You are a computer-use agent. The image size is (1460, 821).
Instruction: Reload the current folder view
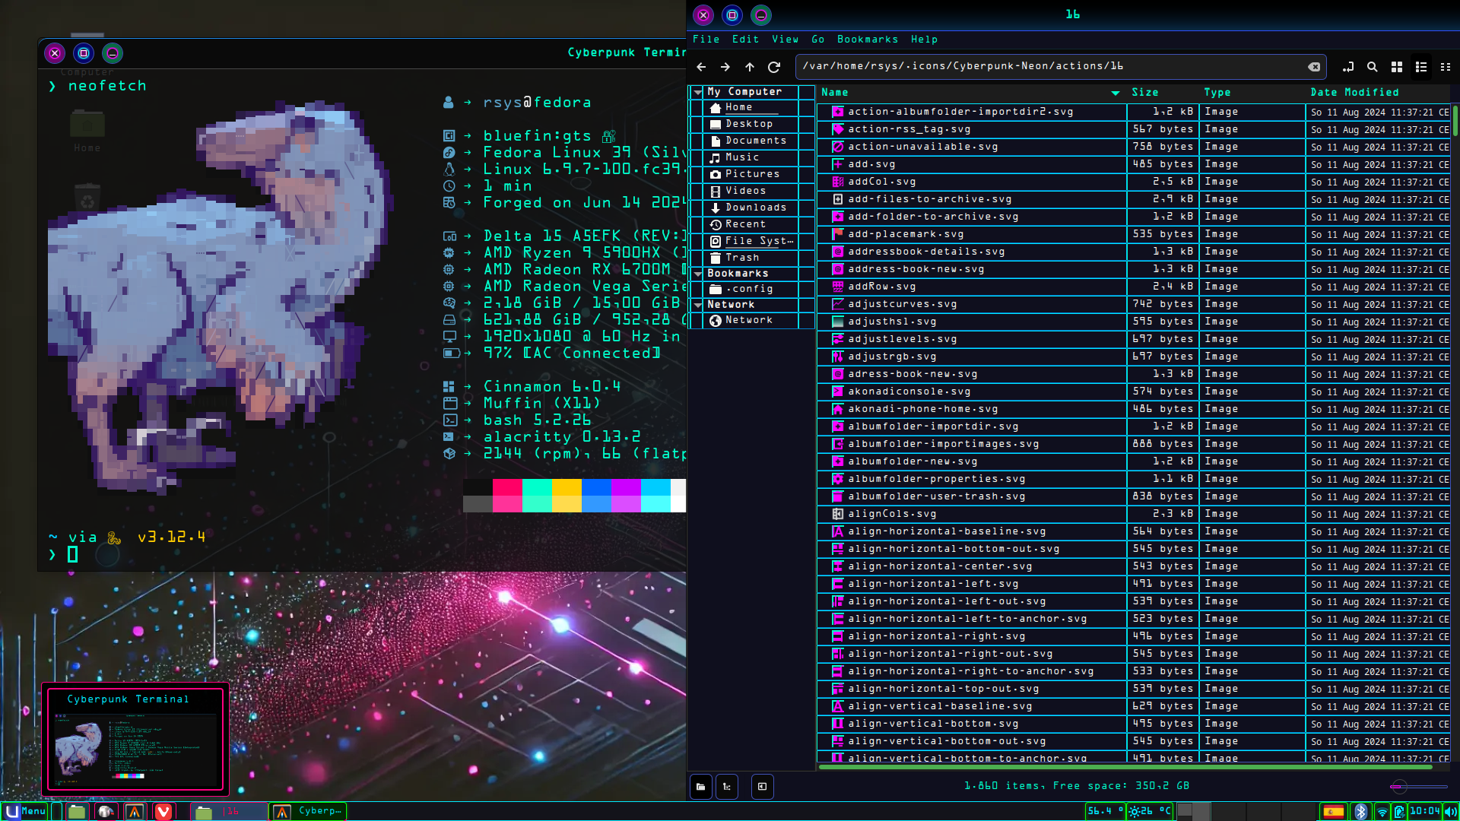pyautogui.click(x=774, y=67)
